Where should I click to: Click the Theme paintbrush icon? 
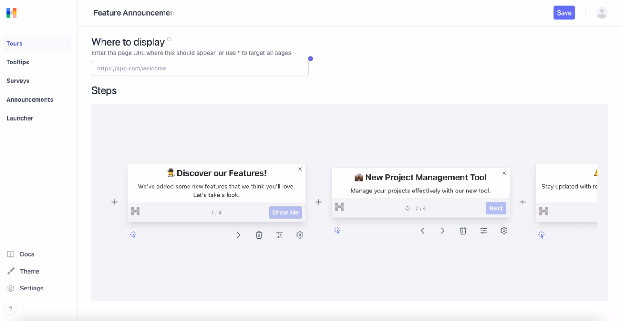click(11, 271)
